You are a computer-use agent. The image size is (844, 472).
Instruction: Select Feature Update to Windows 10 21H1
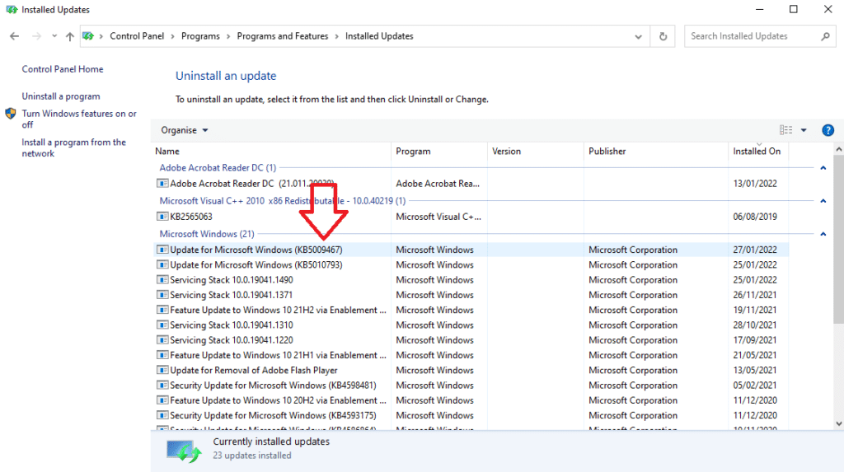click(471, 355)
